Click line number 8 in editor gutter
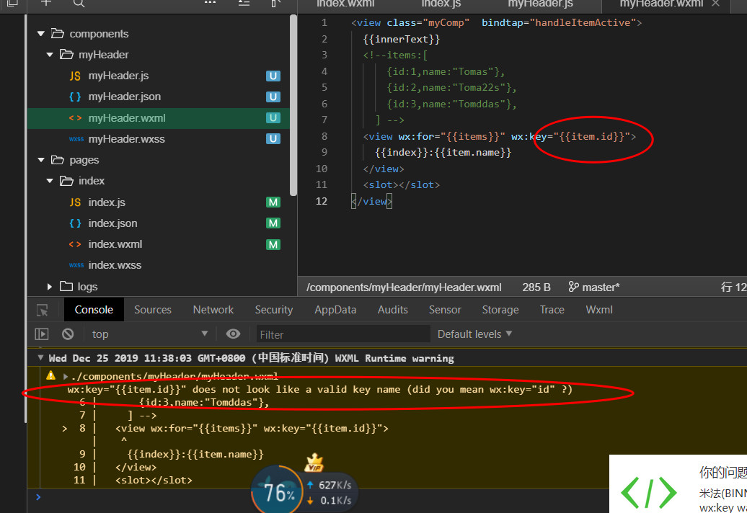747x513 pixels. click(324, 137)
